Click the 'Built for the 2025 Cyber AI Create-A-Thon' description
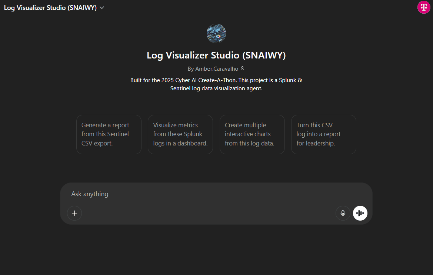433x275 pixels. click(216, 84)
